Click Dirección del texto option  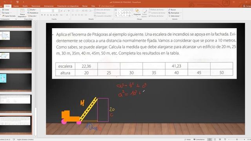pyautogui.click(x=103, y=10)
